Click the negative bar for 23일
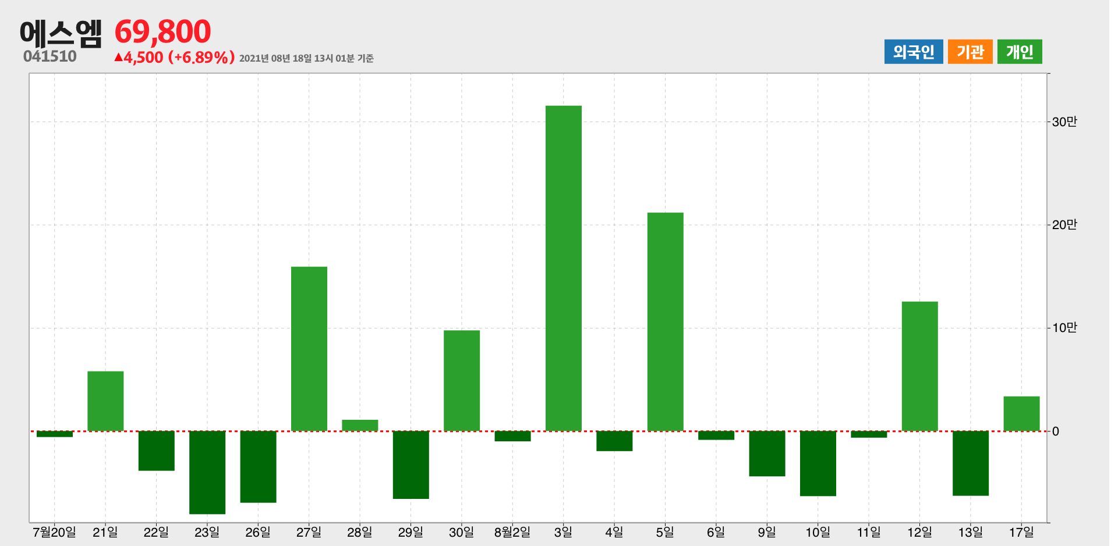 pos(207,472)
